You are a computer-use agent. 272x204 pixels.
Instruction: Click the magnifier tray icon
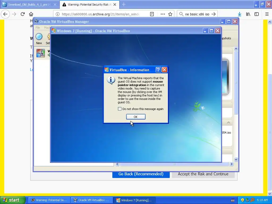[x=252, y=200]
